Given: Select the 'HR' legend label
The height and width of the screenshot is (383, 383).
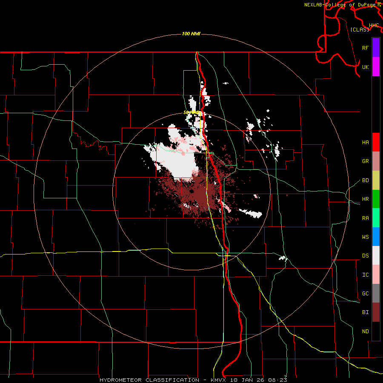Looking at the screenshot, I should 365,199.
